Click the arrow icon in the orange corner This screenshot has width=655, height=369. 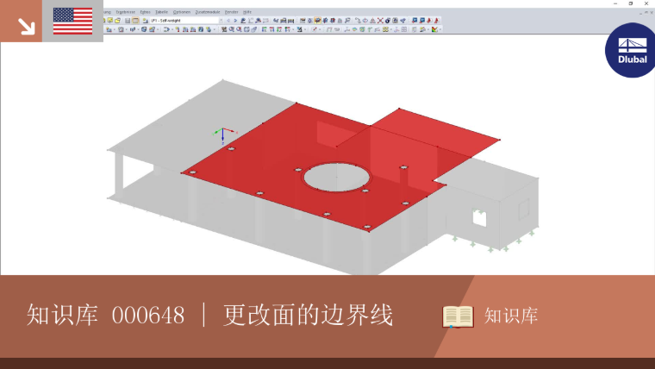pyautogui.click(x=26, y=26)
